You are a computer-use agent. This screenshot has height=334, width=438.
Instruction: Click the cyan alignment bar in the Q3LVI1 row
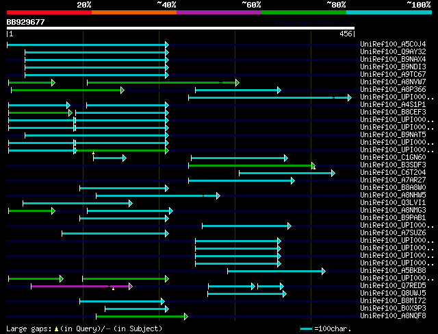coord(77,204)
